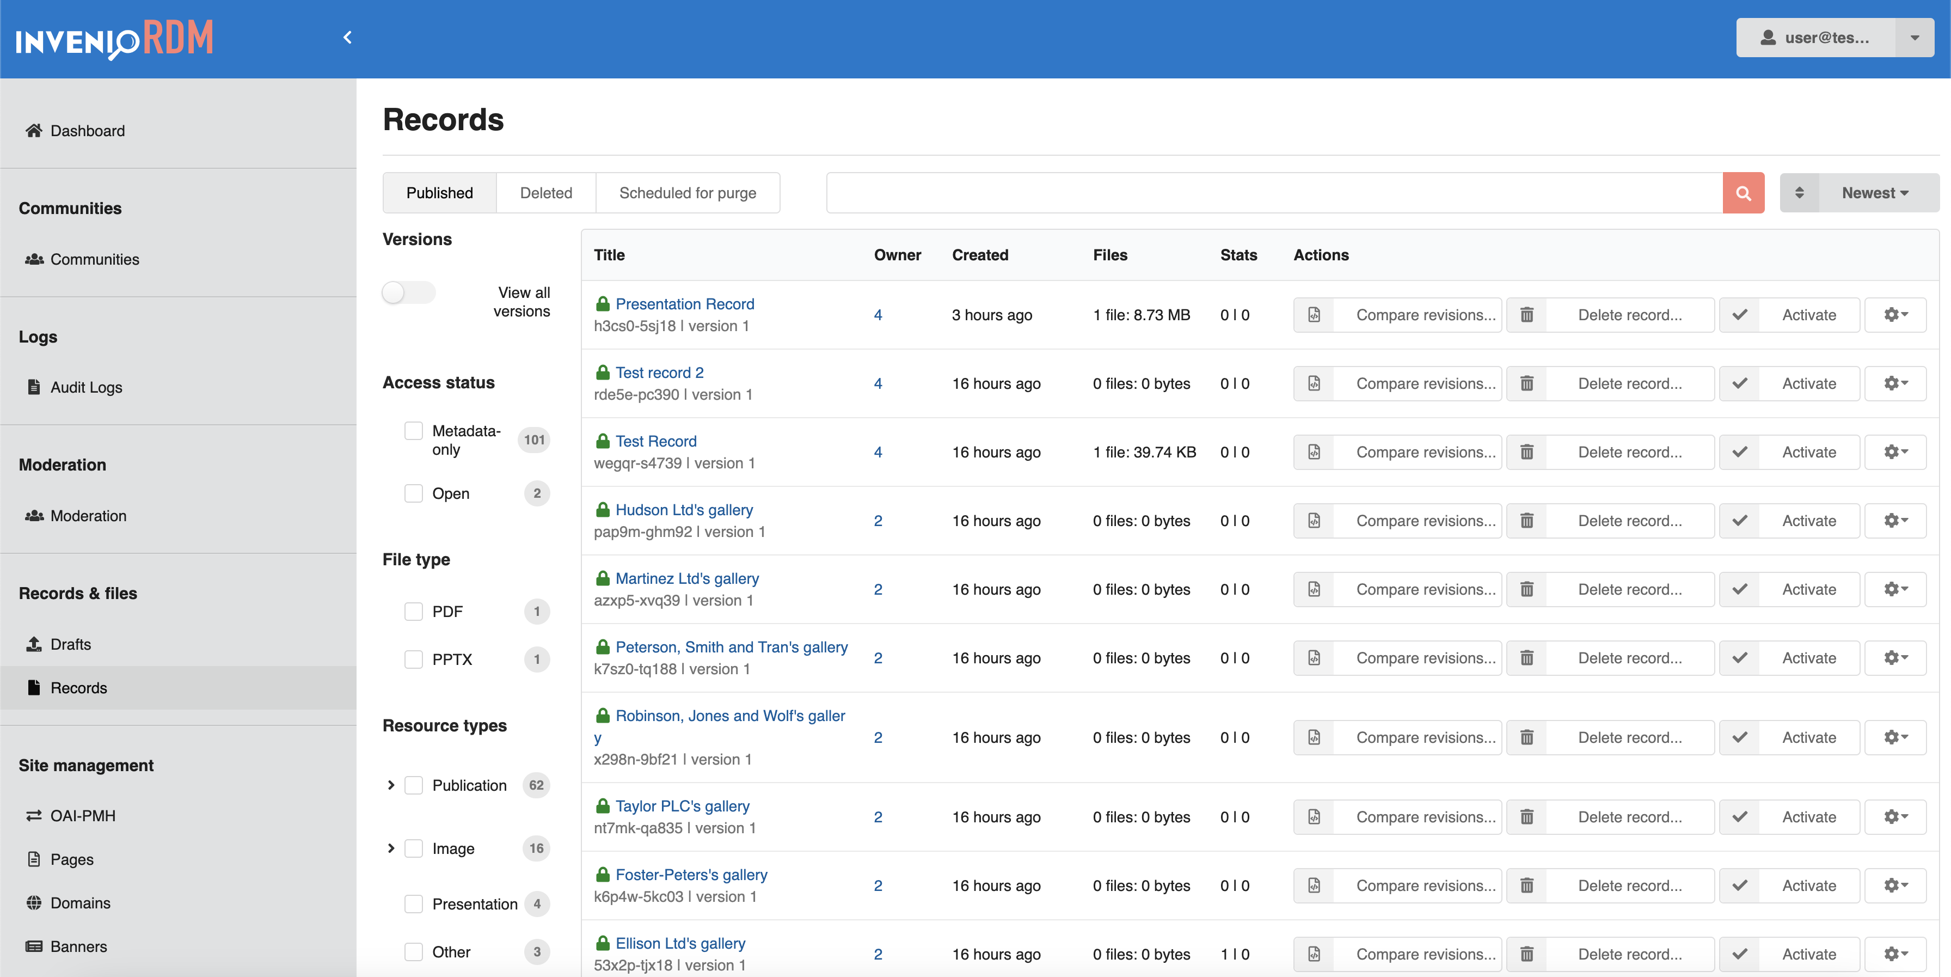Click trash icon for Robinson, Jones and Wolf's gallery
The height and width of the screenshot is (977, 1951).
click(x=1527, y=737)
